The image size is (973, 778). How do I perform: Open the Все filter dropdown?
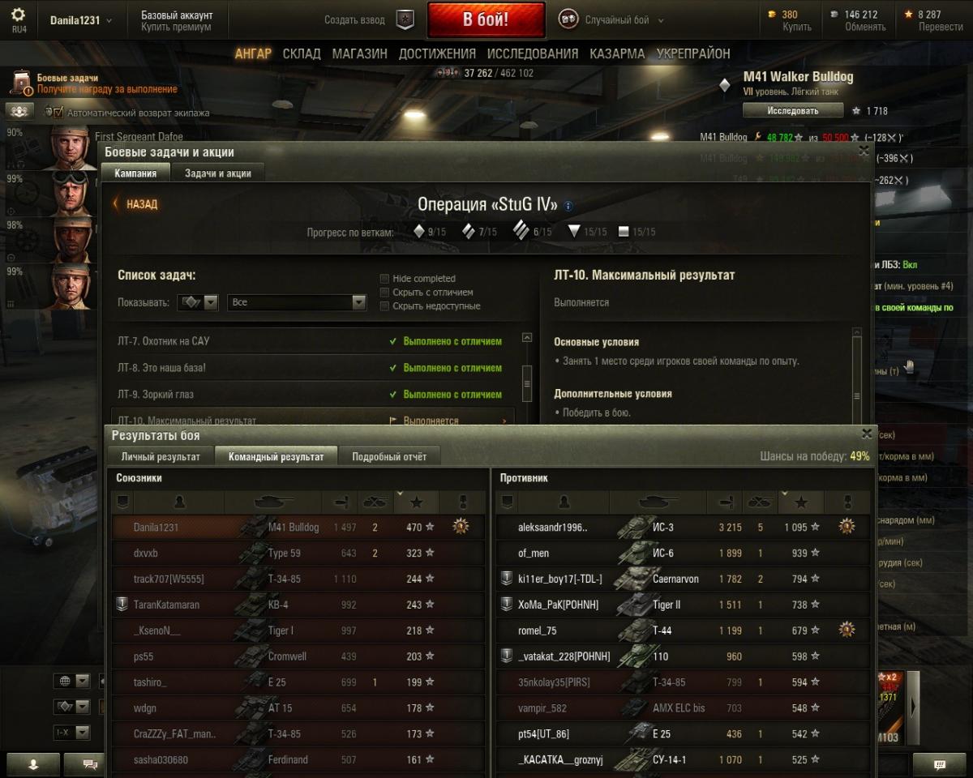[297, 302]
